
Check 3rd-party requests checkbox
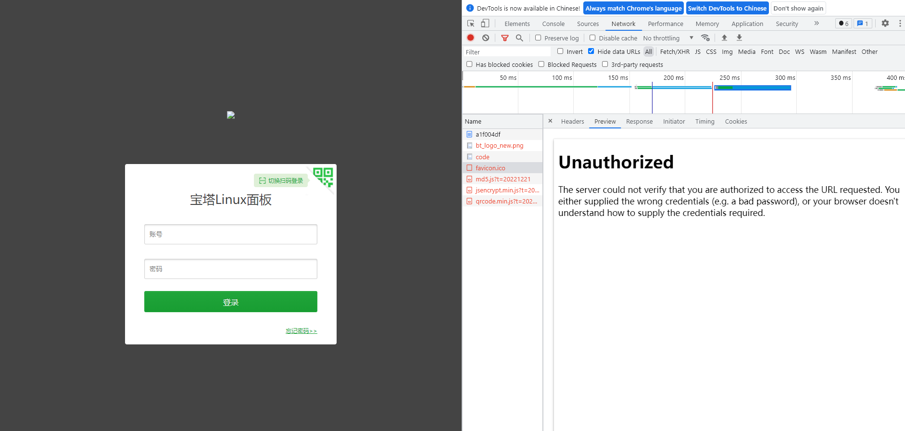point(605,64)
